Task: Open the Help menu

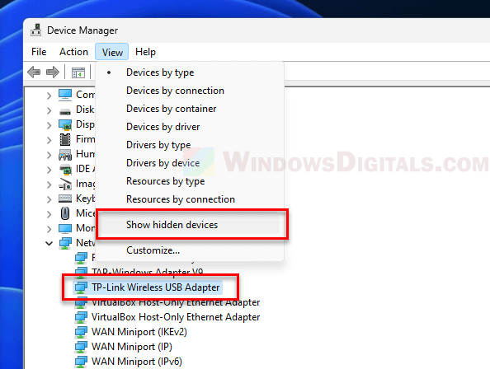Action: click(x=145, y=52)
